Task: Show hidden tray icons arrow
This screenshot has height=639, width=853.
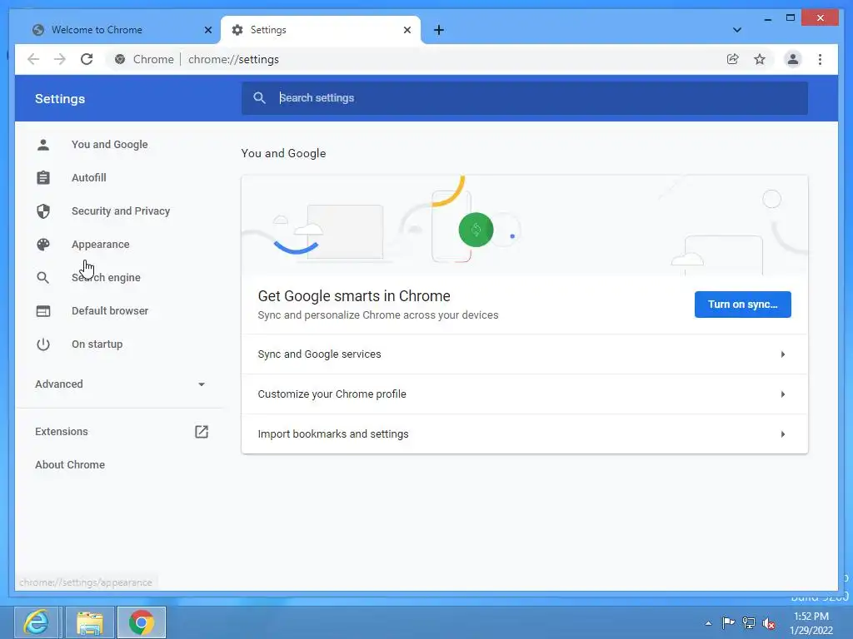Action: point(708,623)
